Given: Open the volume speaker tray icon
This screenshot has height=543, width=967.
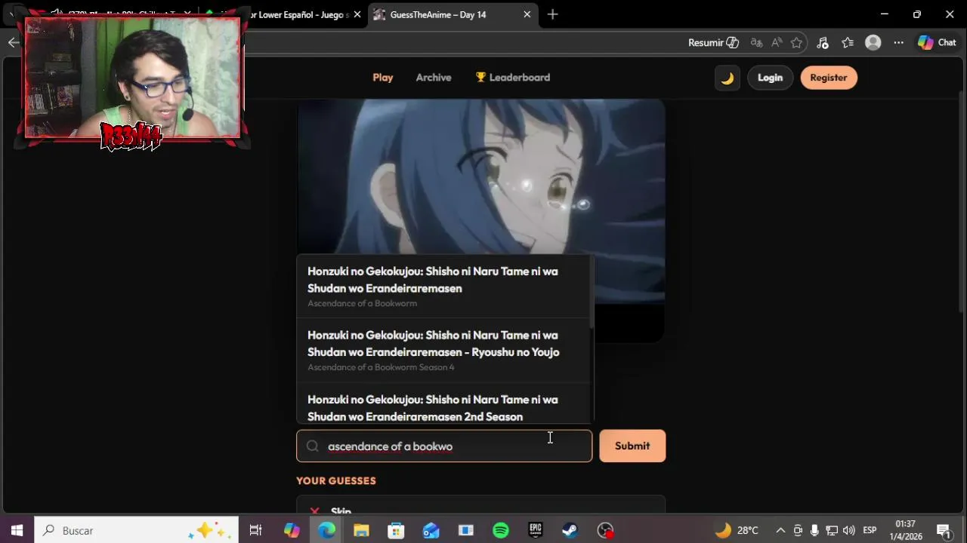Looking at the screenshot, I should point(849,530).
